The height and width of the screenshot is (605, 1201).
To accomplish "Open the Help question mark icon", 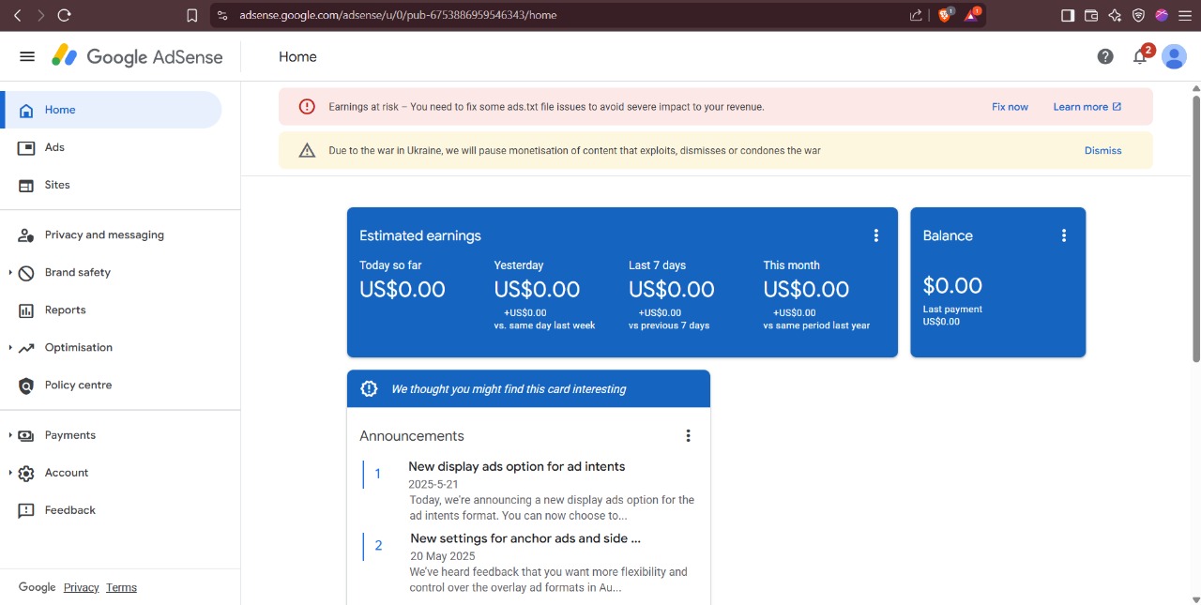I will (1105, 56).
